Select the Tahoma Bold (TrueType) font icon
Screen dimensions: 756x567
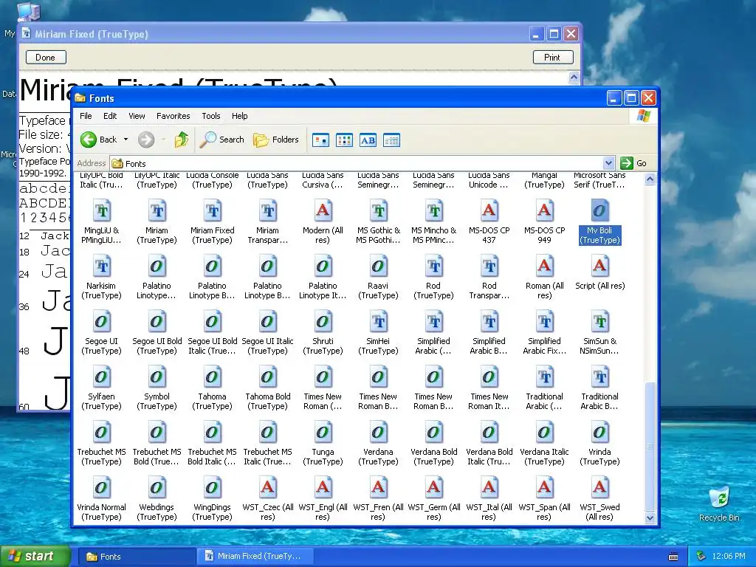pos(267,377)
